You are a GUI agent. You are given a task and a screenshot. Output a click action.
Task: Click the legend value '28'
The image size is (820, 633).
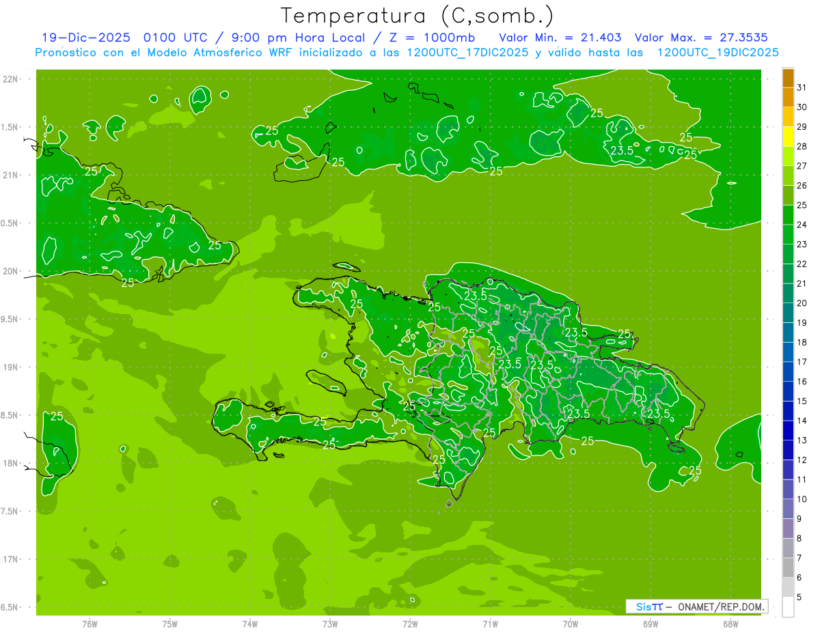click(x=802, y=146)
